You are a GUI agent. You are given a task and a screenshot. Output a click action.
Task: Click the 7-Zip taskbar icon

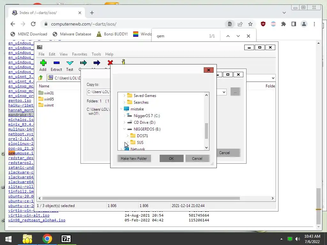click(66, 239)
